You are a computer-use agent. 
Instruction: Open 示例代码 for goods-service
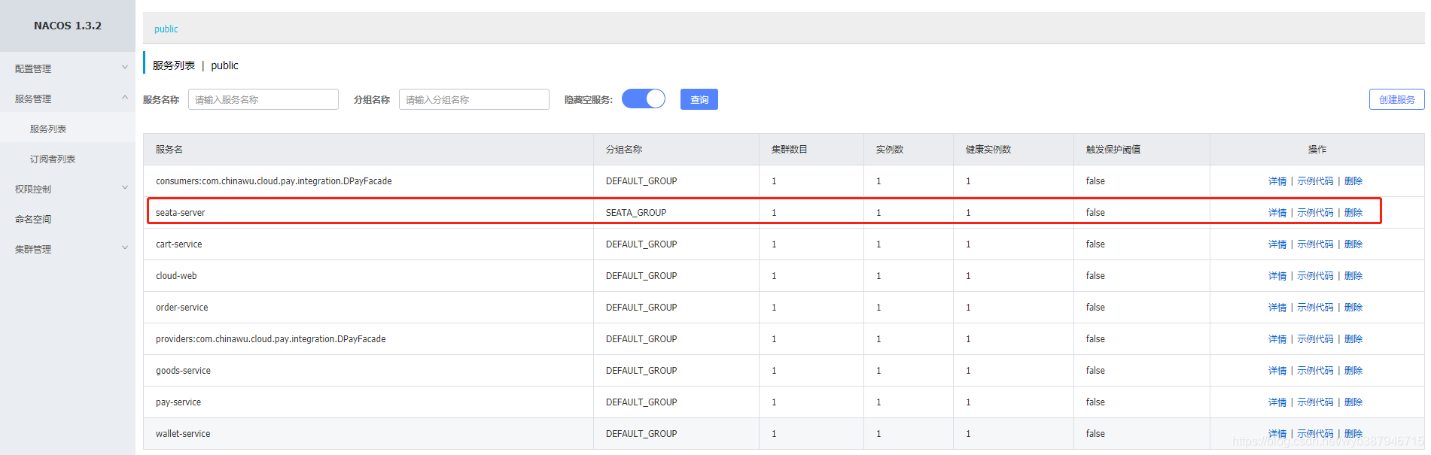1315,371
